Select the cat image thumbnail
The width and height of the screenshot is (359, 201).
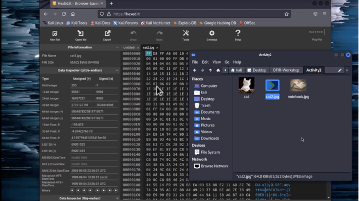[x=246, y=85]
